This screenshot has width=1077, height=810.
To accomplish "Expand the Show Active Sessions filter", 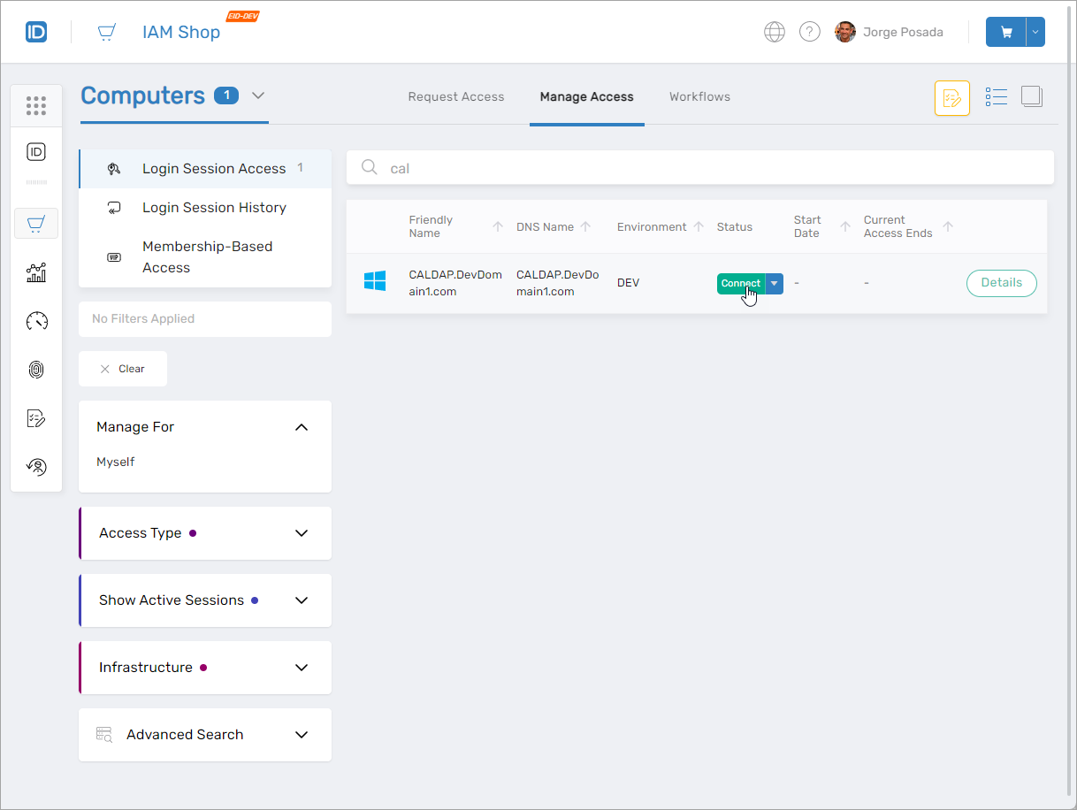I will (x=302, y=600).
